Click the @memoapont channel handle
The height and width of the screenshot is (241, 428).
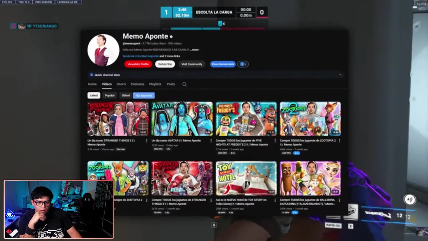click(x=131, y=44)
